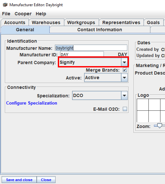Click the Close button

[46, 180]
